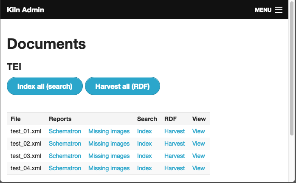Viewport: 296px width, 183px height.
Task: Click the Harvest all (RDF) button
Action: pyautogui.click(x=122, y=86)
